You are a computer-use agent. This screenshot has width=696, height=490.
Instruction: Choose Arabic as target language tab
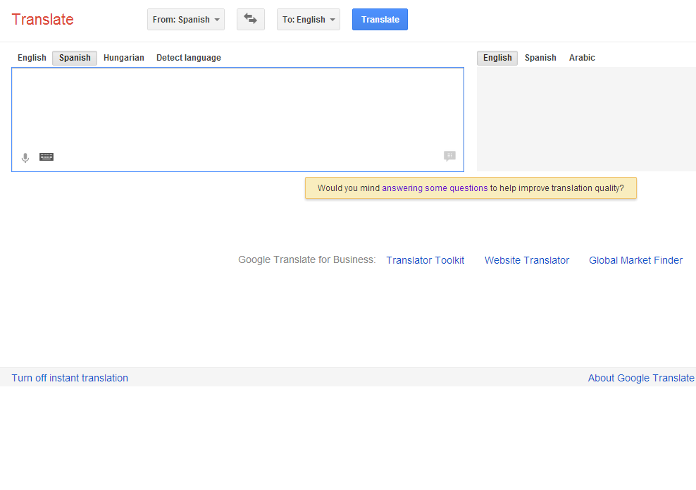pyautogui.click(x=582, y=58)
